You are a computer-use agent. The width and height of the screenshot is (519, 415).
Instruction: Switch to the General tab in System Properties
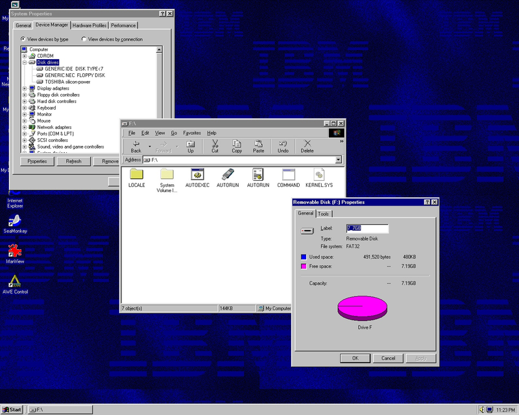[x=23, y=25]
